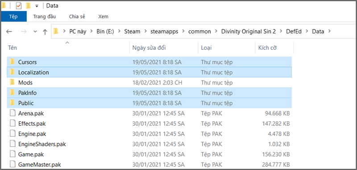This screenshot has width=357, height=170.
Task: Click Steam in the address path
Action: click(x=132, y=31)
